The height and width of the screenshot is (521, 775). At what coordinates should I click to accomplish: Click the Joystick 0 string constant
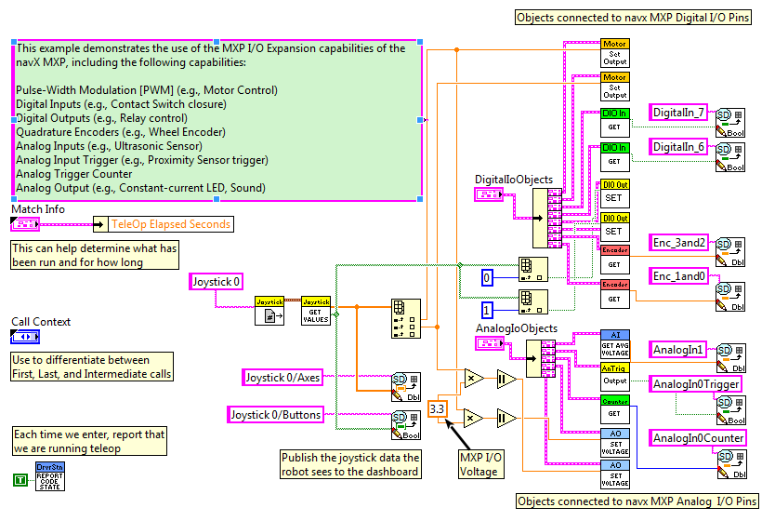click(x=216, y=282)
